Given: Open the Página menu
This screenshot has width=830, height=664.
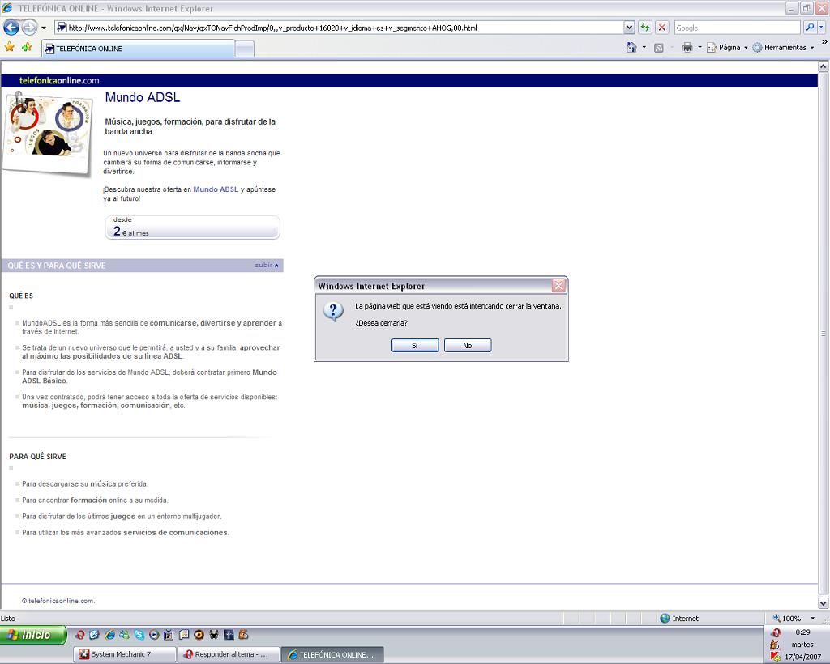Looking at the screenshot, I should click(x=727, y=48).
